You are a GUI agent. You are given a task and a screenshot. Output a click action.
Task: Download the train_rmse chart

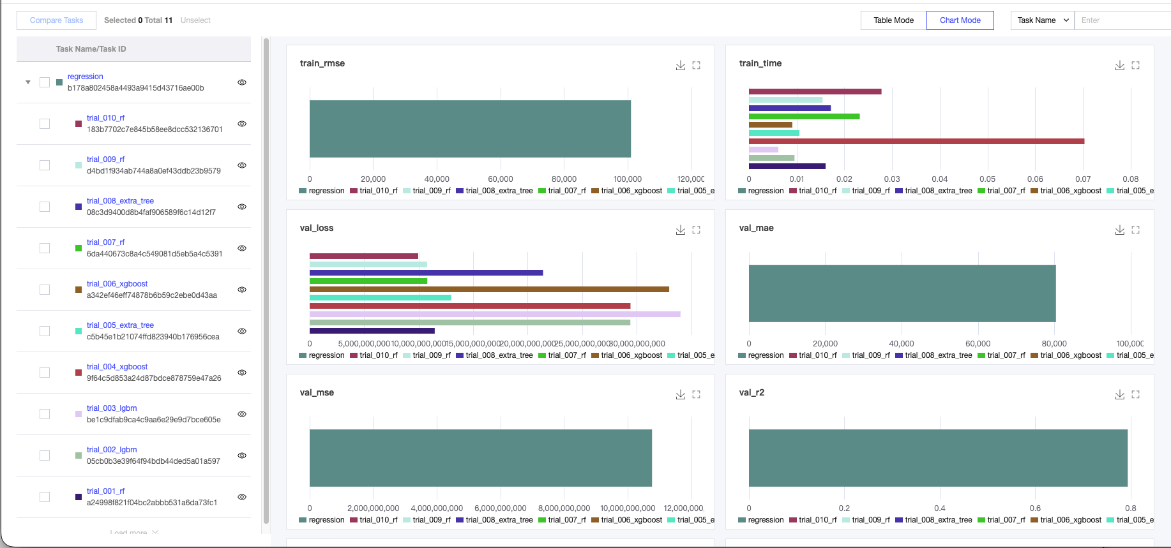click(x=681, y=65)
